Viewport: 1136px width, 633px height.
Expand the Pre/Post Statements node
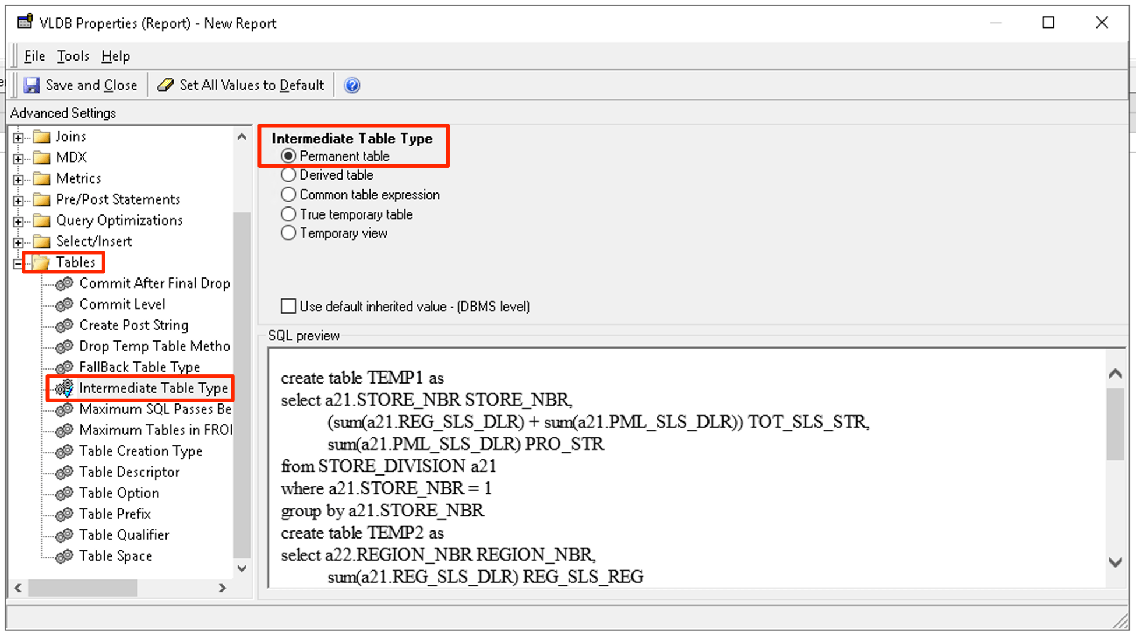coord(18,201)
